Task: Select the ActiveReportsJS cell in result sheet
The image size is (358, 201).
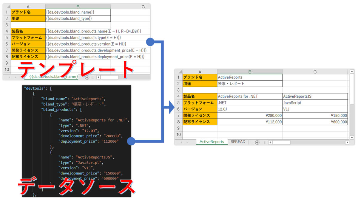Action: click(315, 96)
